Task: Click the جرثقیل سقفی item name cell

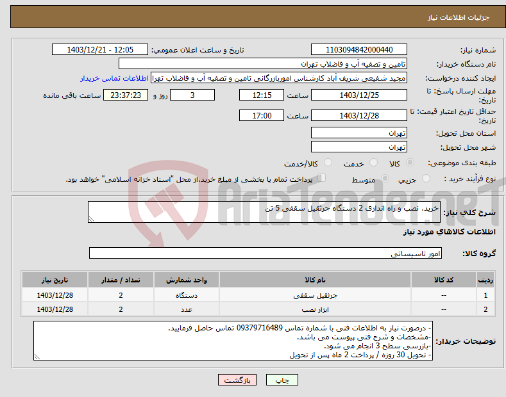Action: 315,295
